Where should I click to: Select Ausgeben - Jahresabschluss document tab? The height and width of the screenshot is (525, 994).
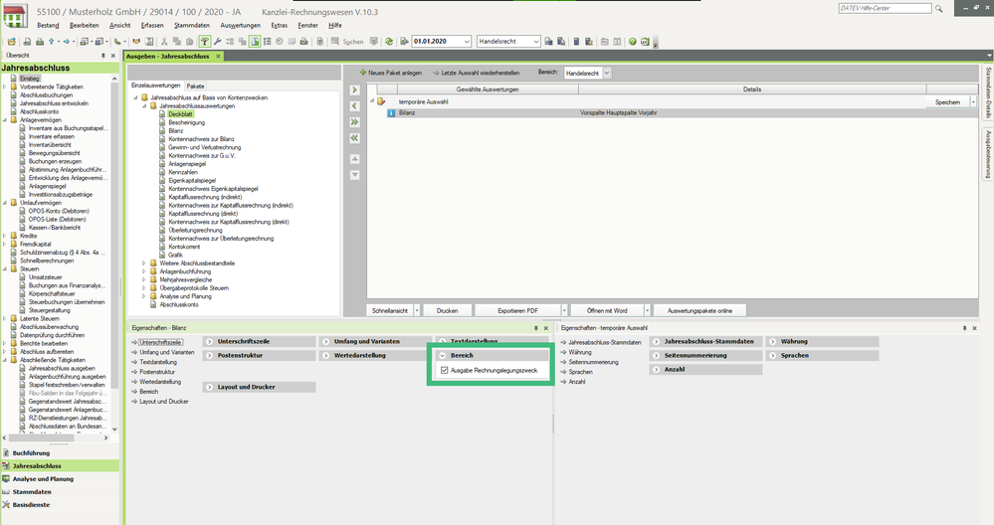pyautogui.click(x=167, y=56)
